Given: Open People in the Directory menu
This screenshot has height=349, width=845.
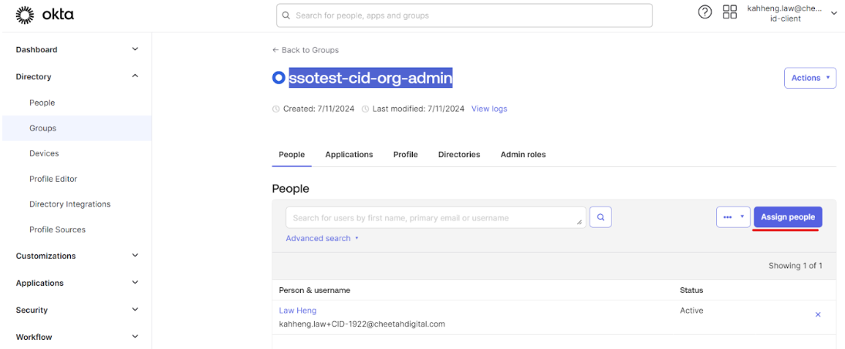Looking at the screenshot, I should coord(42,102).
